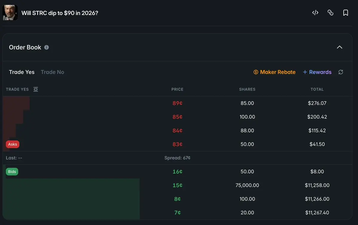Select the 83¢ ask price
The width and height of the screenshot is (358, 225).
pyautogui.click(x=177, y=144)
